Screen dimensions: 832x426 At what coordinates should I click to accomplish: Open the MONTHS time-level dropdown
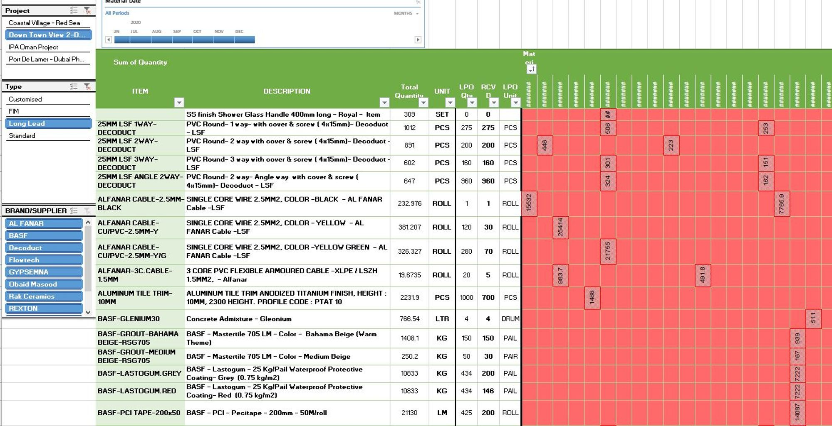pyautogui.click(x=406, y=13)
